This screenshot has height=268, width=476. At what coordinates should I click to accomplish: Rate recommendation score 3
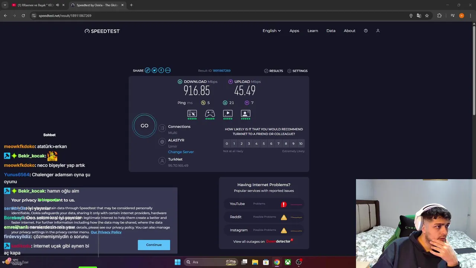pos(249,144)
